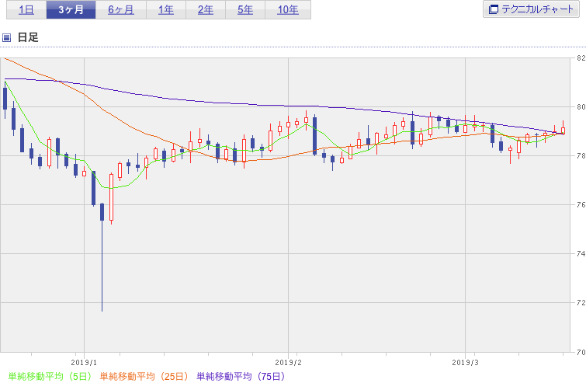Open the 6ヶ月 chart tab

[121, 10]
